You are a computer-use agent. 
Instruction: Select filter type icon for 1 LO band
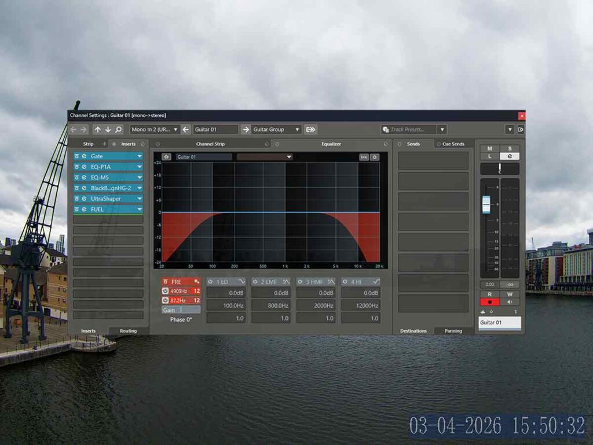(240, 282)
